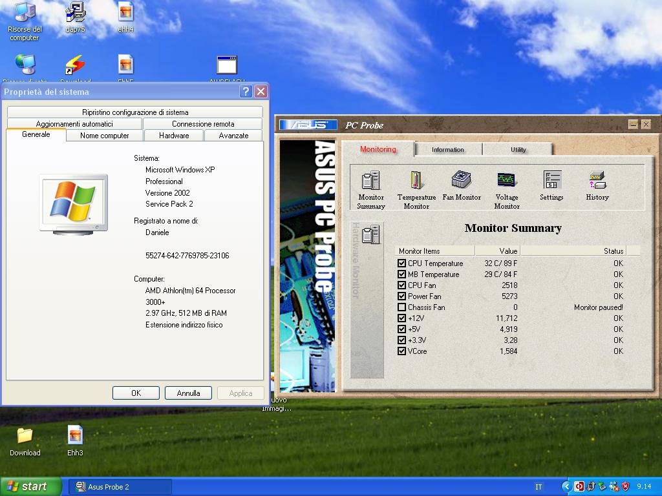Click the red security shield tray icon
Screen dimensions: 662x496
click(x=625, y=486)
